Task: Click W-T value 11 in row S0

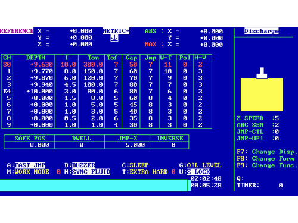Action: coord(167,64)
